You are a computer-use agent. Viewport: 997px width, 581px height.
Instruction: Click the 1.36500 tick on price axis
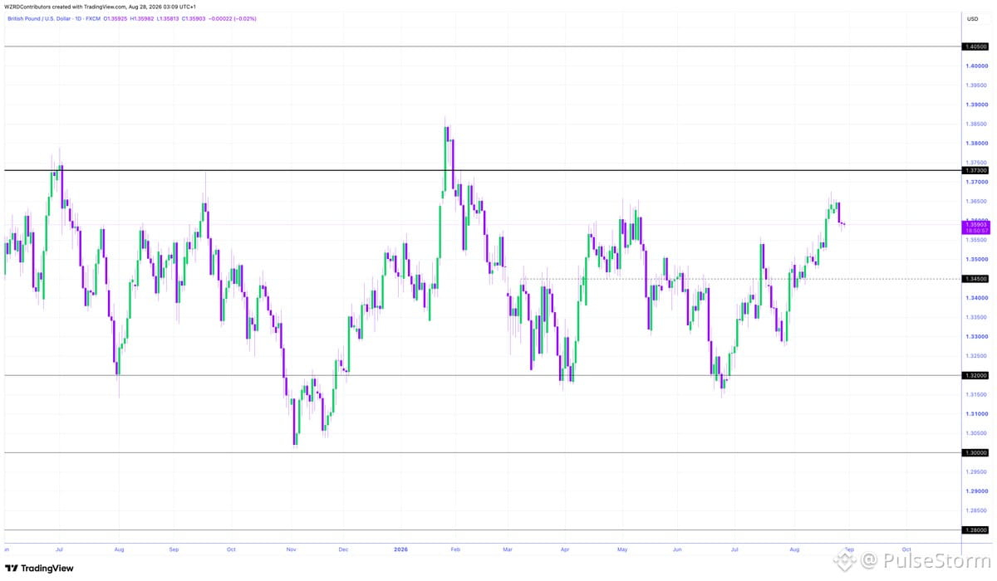(x=975, y=201)
